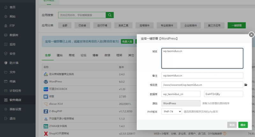Screen dimensions: 255x137
Task: Filter apps by 宝塔插件 category
Action: pyautogui.click(x=144, y=26)
